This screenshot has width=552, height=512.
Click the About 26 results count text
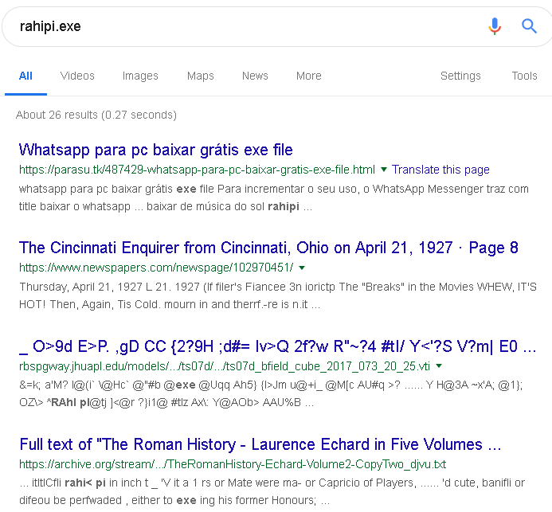click(96, 115)
